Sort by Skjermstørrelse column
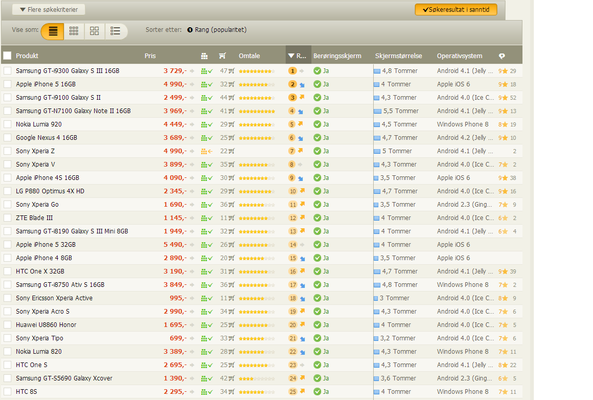Screen dimensions: 593x400 [x=398, y=56]
